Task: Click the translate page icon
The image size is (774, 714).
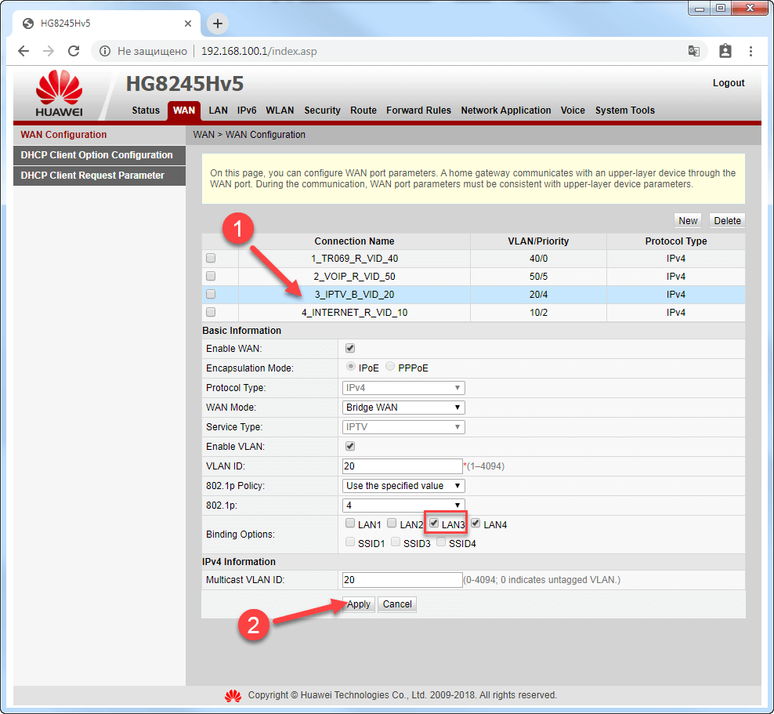Action: click(x=693, y=51)
